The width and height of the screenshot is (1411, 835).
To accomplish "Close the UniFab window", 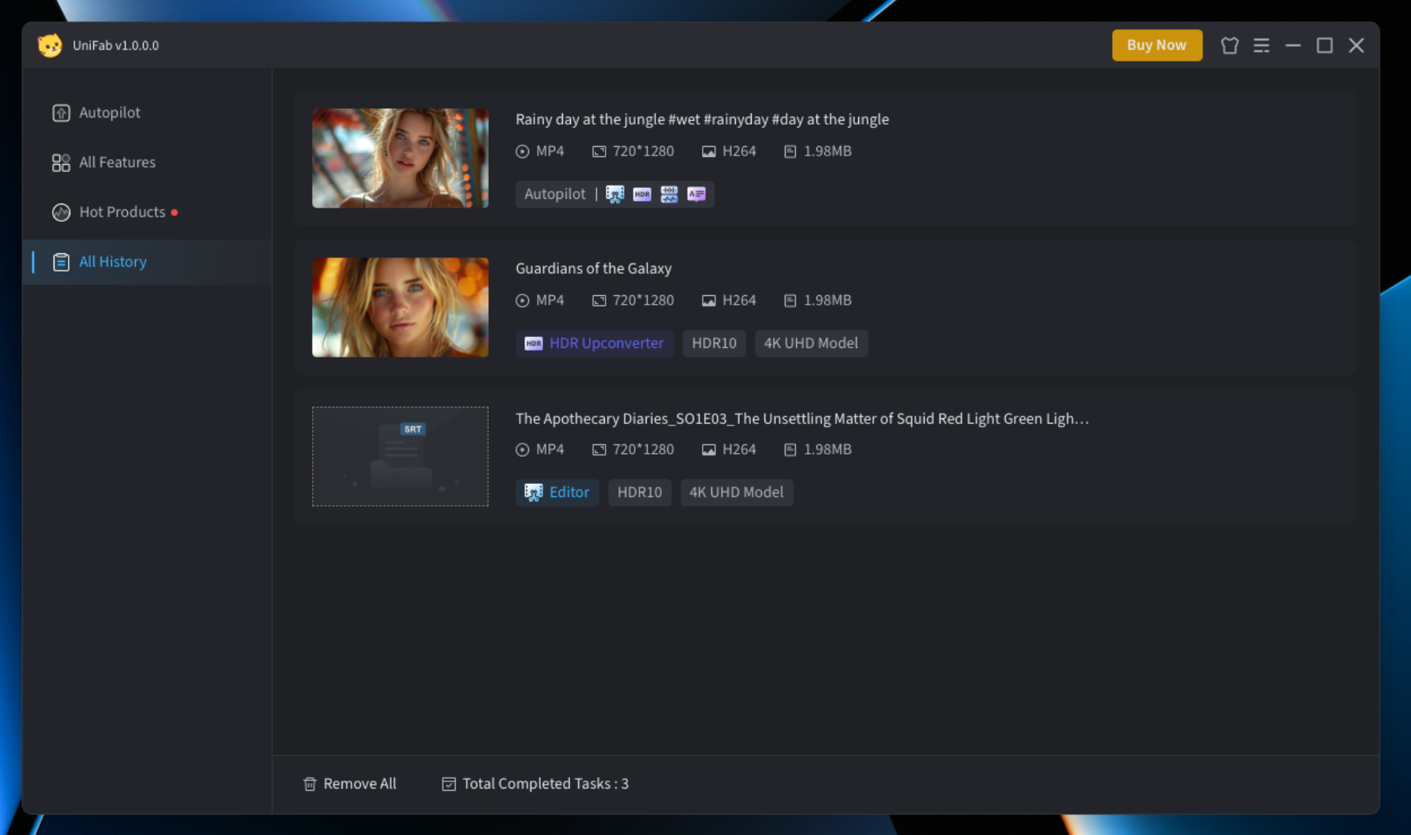I will click(1356, 45).
